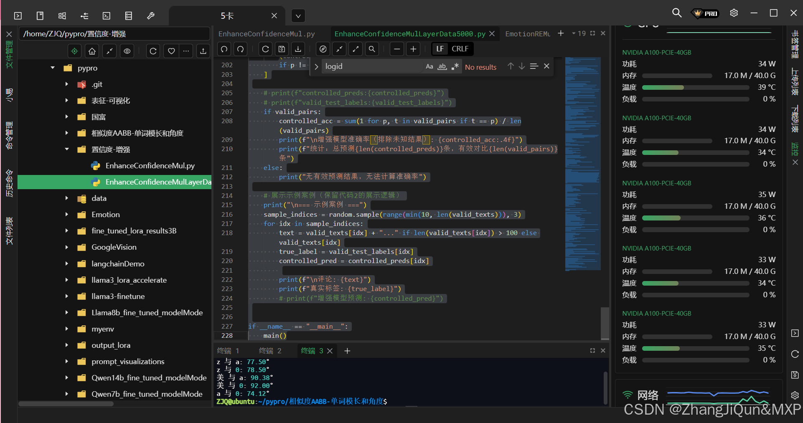The image size is (803, 423).
Task: Switch to 终端 1 tab
Action: tap(228, 351)
